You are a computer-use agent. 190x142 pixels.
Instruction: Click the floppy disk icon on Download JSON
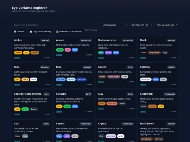click(57, 32)
